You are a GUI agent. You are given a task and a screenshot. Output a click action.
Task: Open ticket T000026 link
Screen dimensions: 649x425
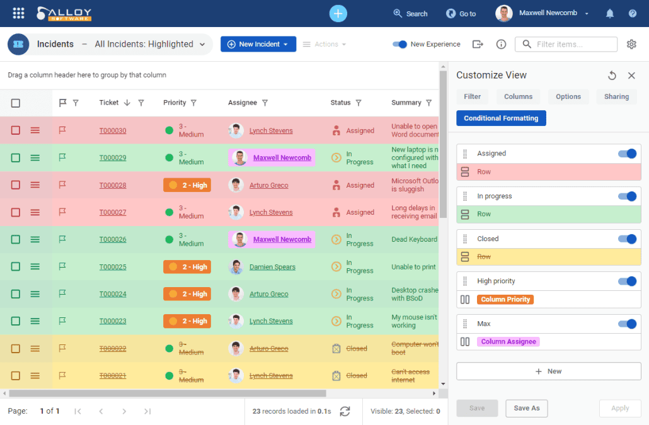112,239
